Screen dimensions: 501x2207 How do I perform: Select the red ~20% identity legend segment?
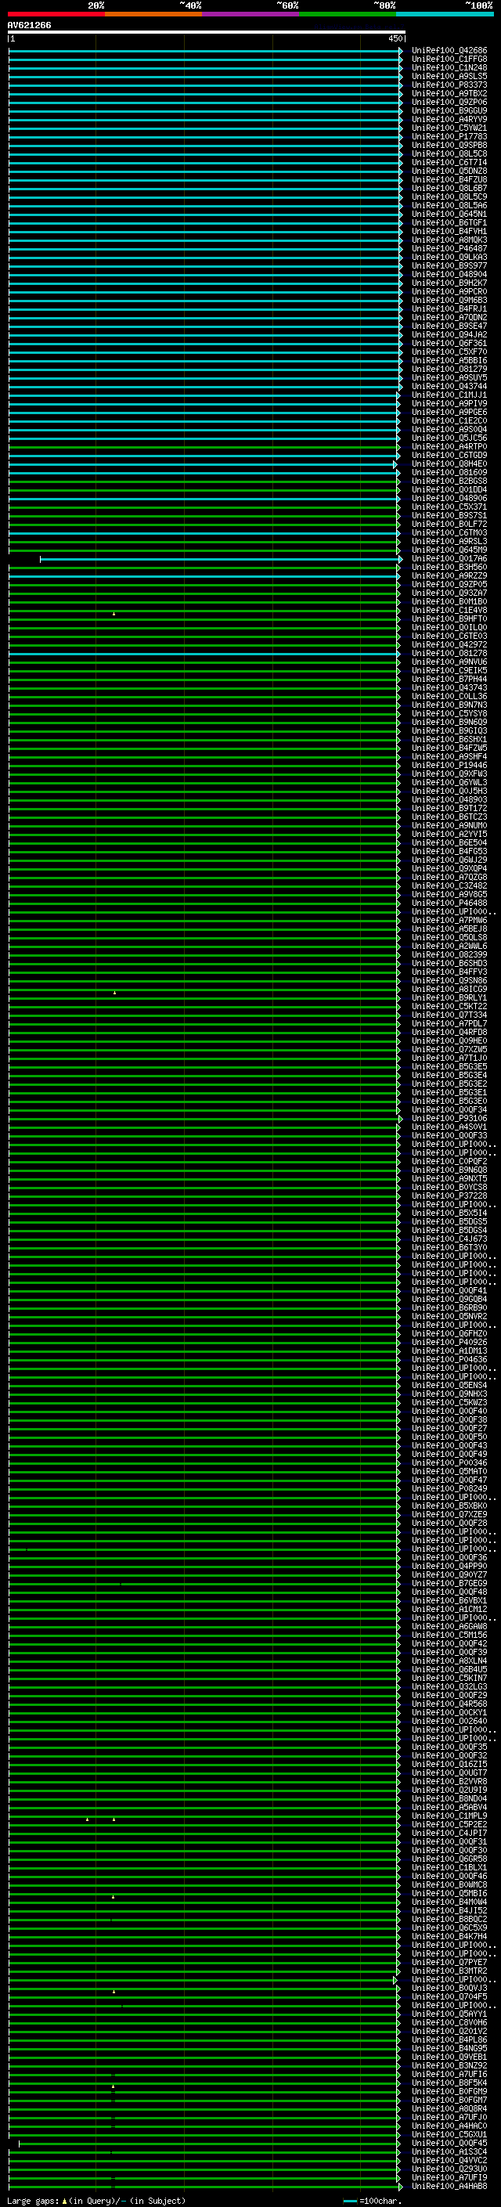coord(56,14)
